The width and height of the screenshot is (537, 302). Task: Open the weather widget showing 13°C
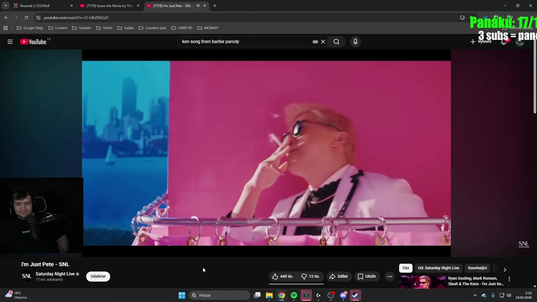coord(17,295)
